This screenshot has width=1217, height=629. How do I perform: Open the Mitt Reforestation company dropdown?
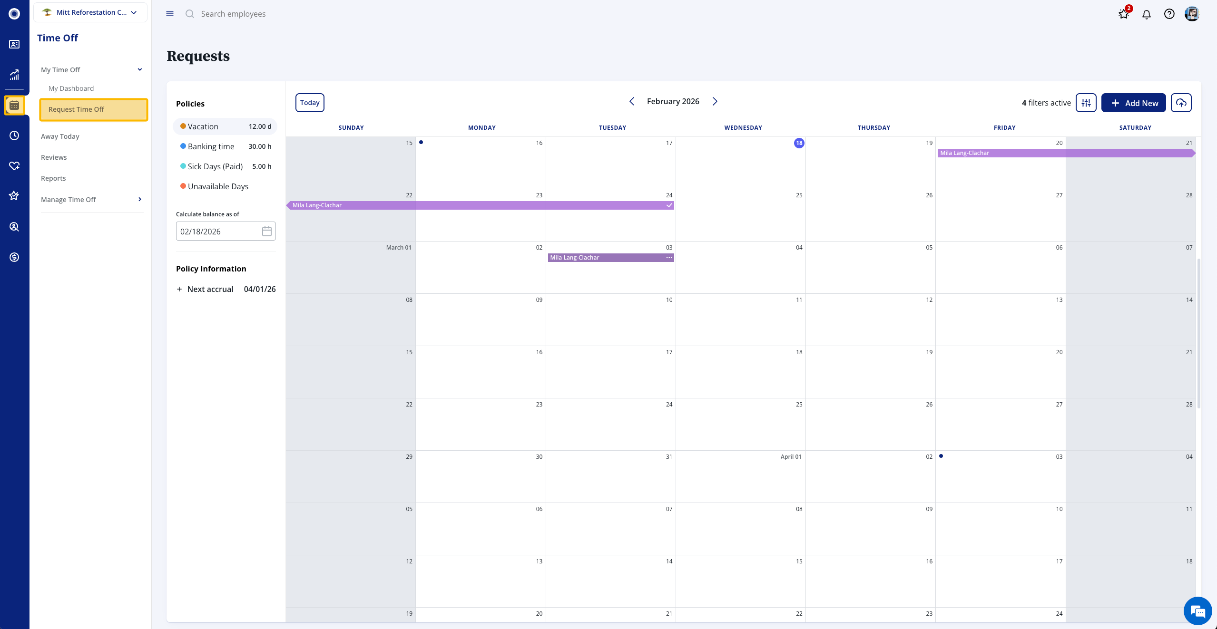coord(90,12)
